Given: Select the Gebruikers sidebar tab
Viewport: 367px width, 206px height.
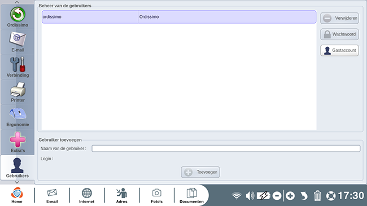Looking at the screenshot, I should [18, 168].
